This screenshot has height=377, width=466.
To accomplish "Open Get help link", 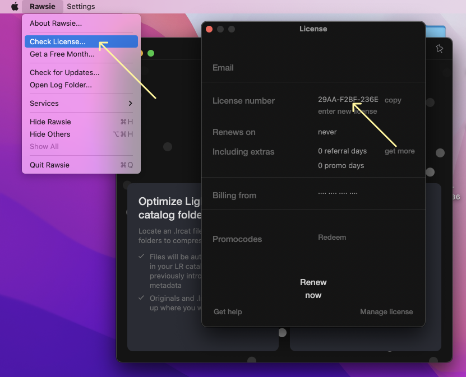I will (228, 311).
